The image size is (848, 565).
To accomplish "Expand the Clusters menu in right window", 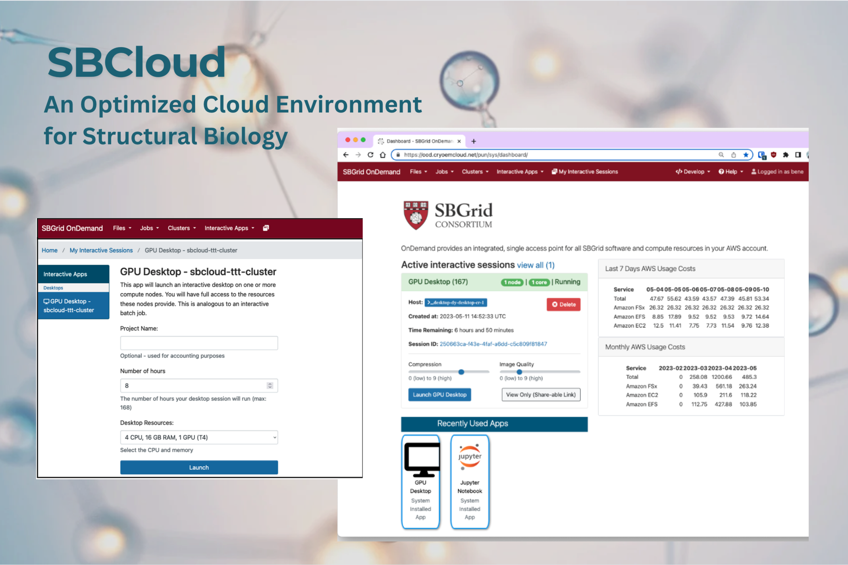I will [x=475, y=172].
